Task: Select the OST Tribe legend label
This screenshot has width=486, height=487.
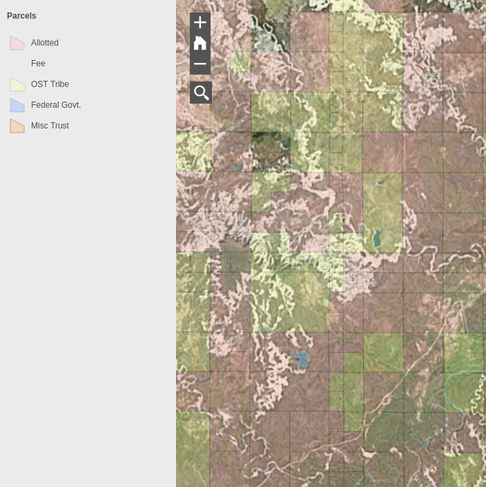Action: (50, 84)
